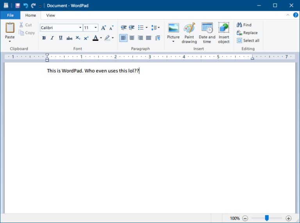The image size is (300, 223).
Task: Switch to the View tab
Action: [50, 16]
